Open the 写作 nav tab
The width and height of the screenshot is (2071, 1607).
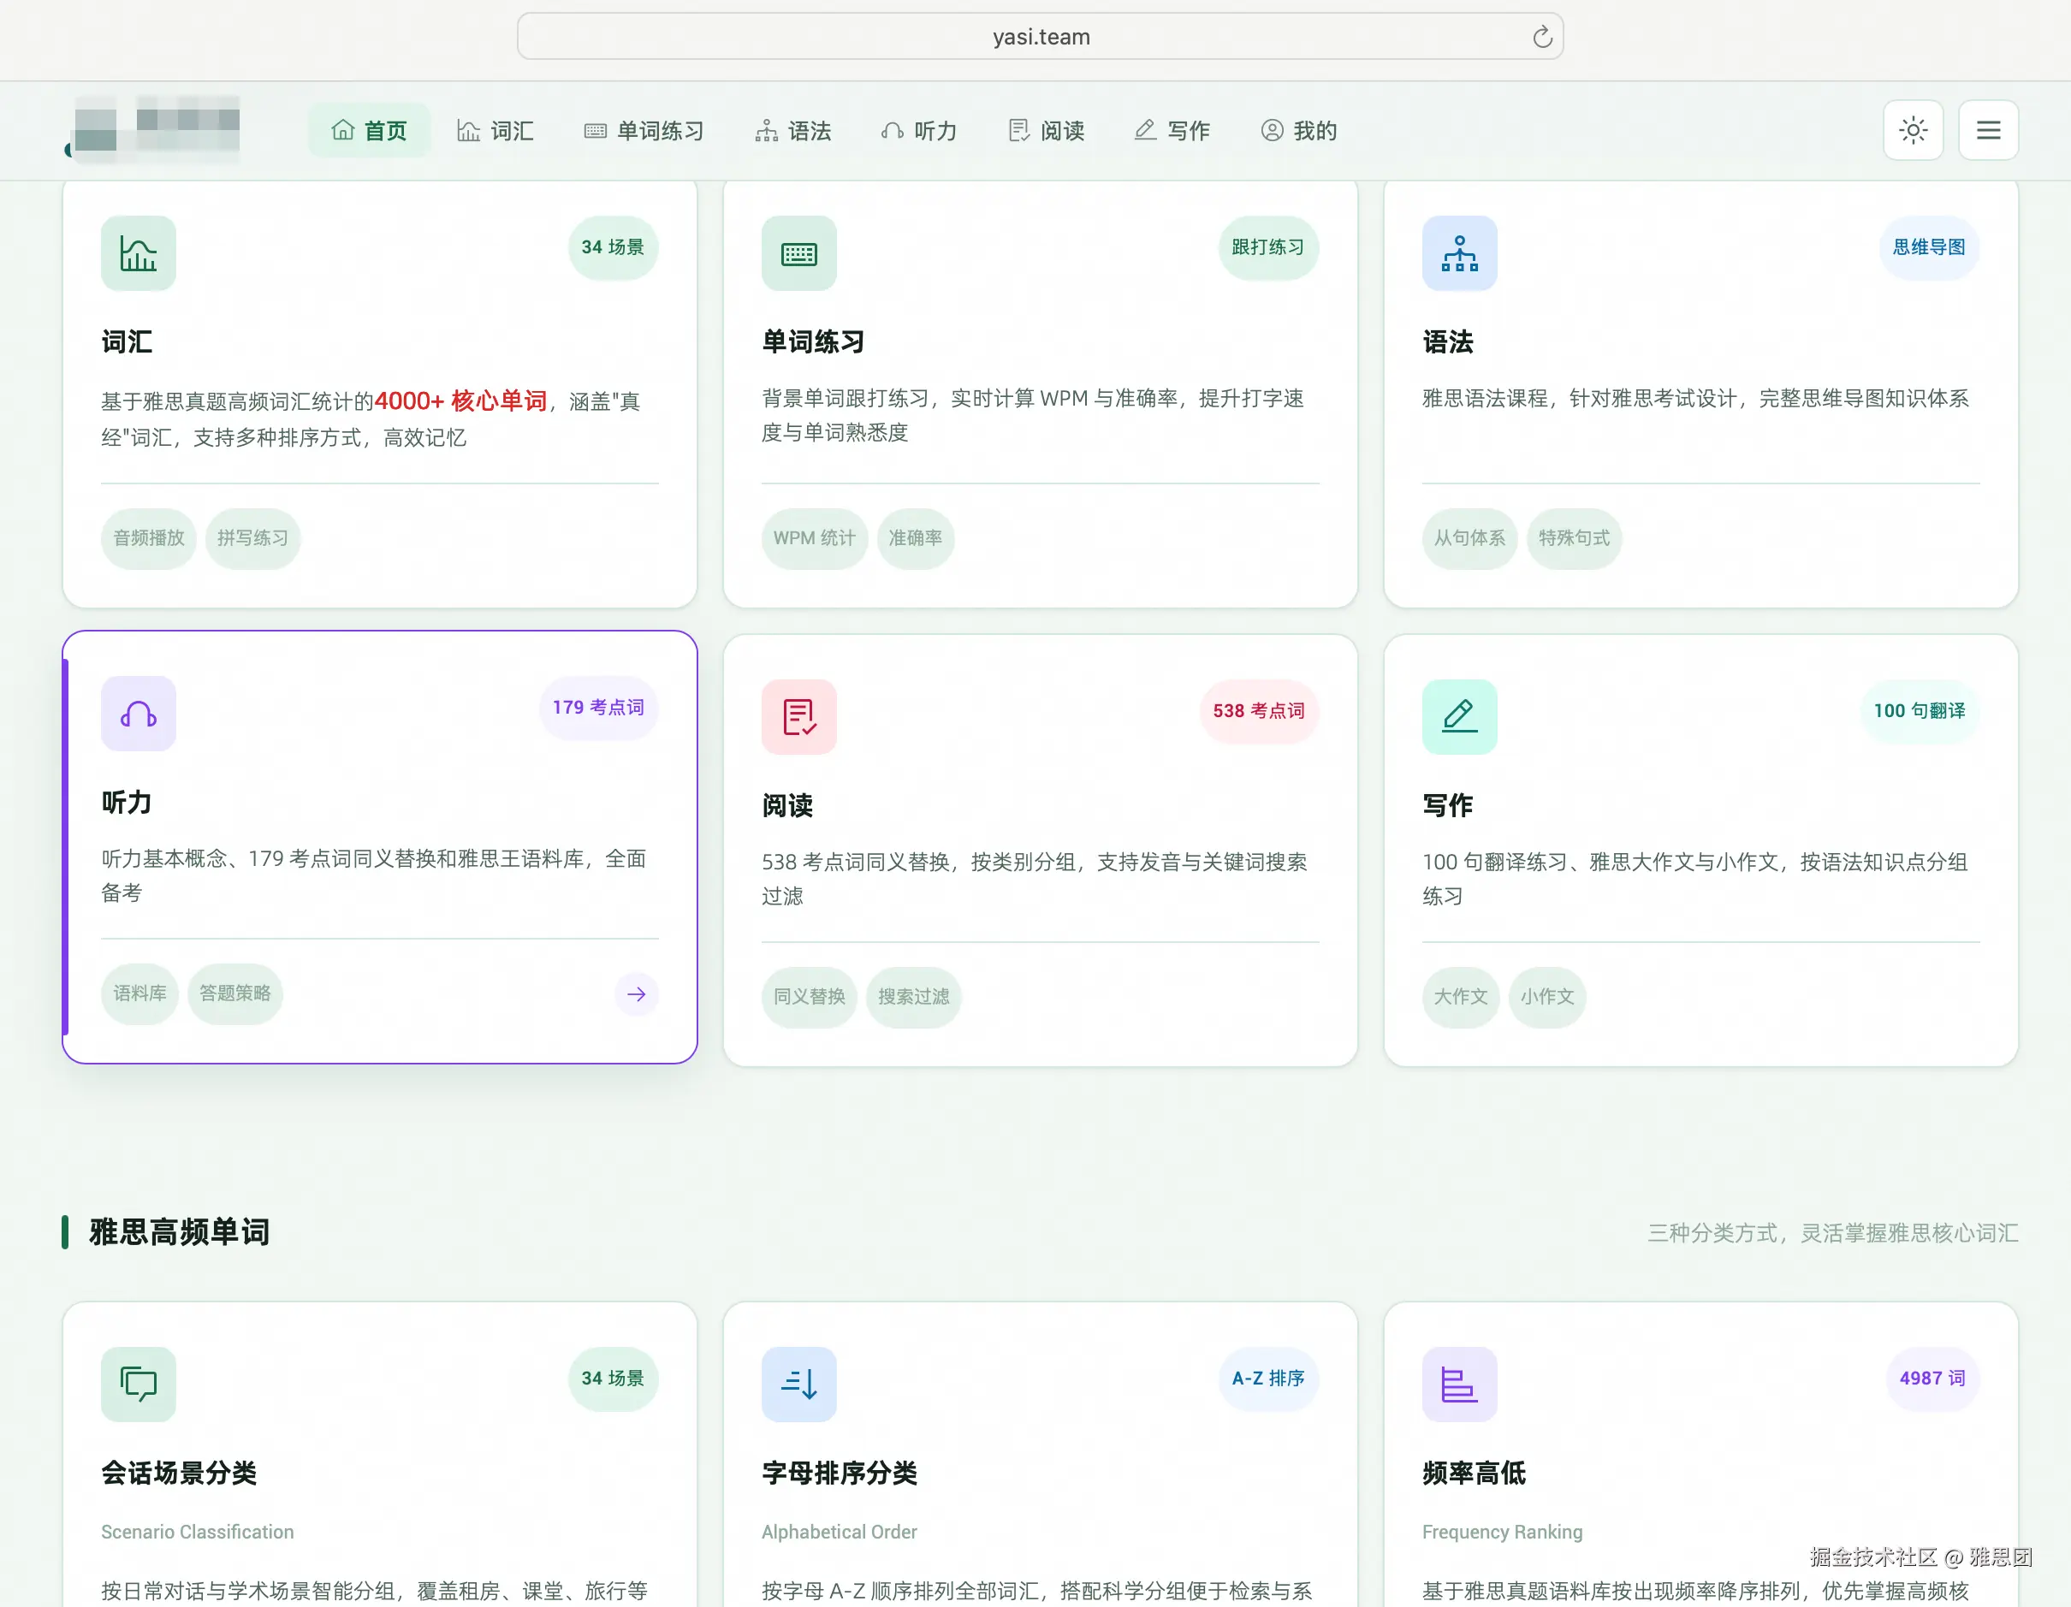1172,130
